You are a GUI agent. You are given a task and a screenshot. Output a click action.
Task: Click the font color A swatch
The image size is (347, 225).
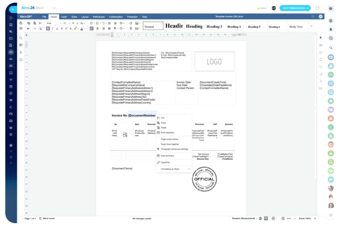(x=81, y=28)
